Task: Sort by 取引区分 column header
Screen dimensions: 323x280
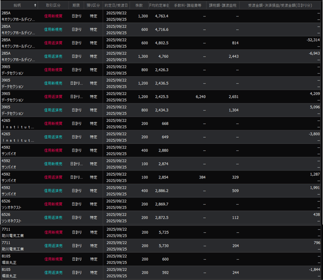Action: [53, 5]
